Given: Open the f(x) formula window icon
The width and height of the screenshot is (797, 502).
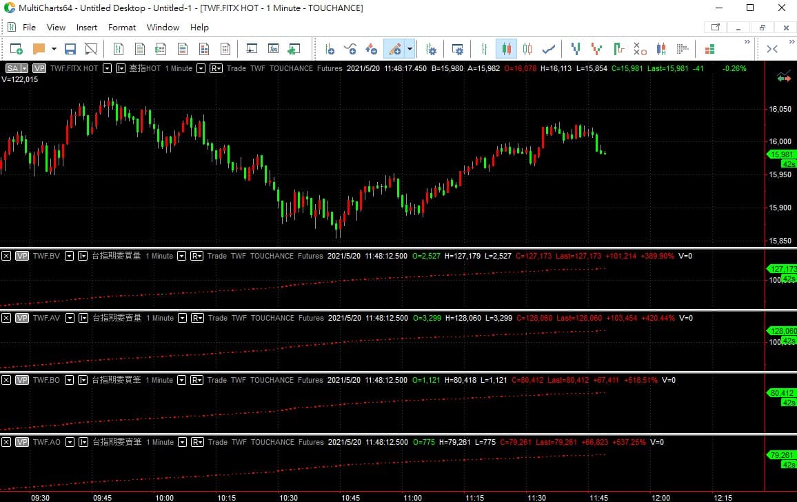Looking at the screenshot, I should (273, 49).
